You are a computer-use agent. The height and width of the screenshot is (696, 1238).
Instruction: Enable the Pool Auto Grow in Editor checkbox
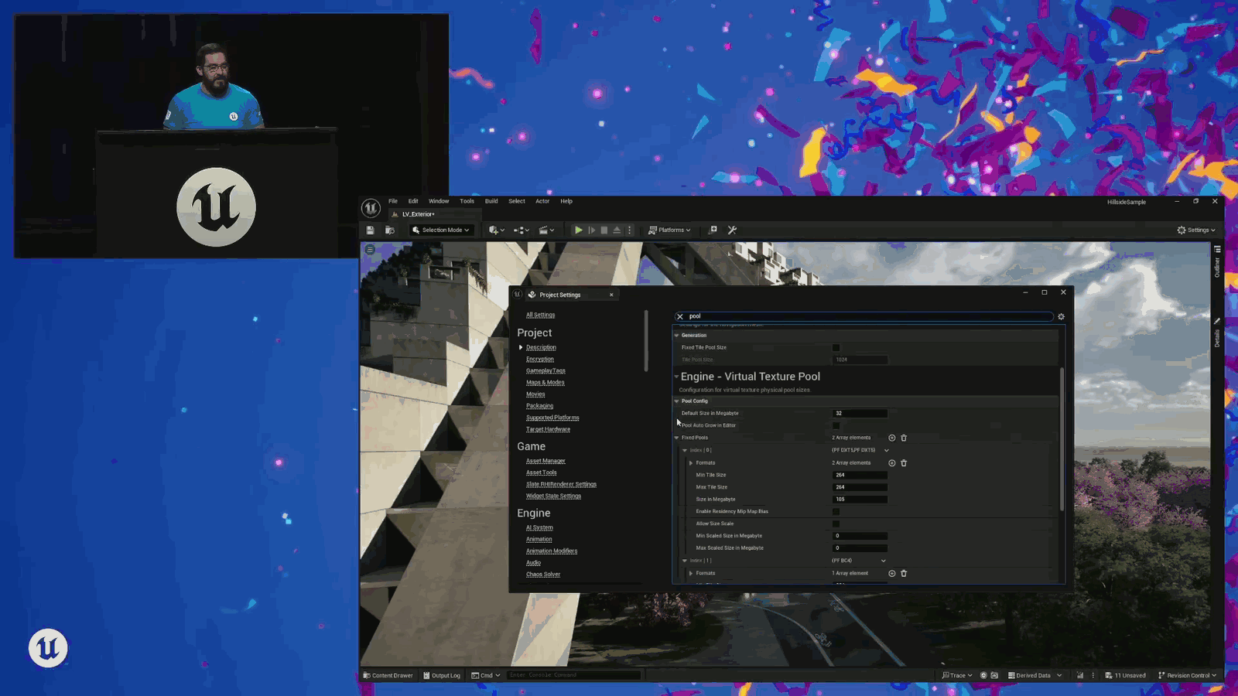coord(836,425)
